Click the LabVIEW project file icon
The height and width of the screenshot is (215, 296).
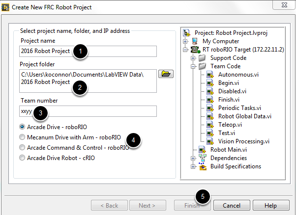coord(186,33)
